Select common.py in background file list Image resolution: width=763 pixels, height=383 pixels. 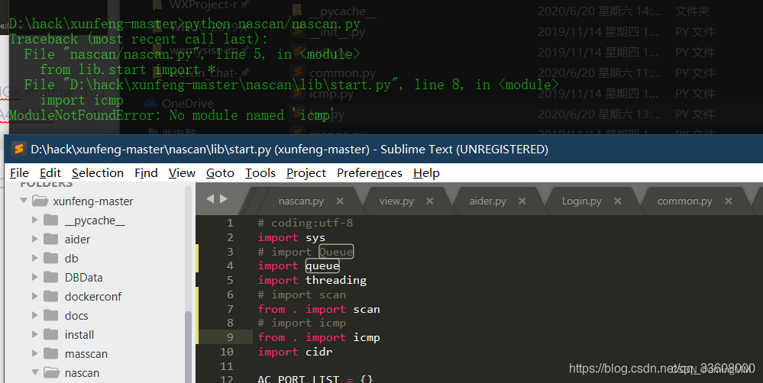point(343,73)
